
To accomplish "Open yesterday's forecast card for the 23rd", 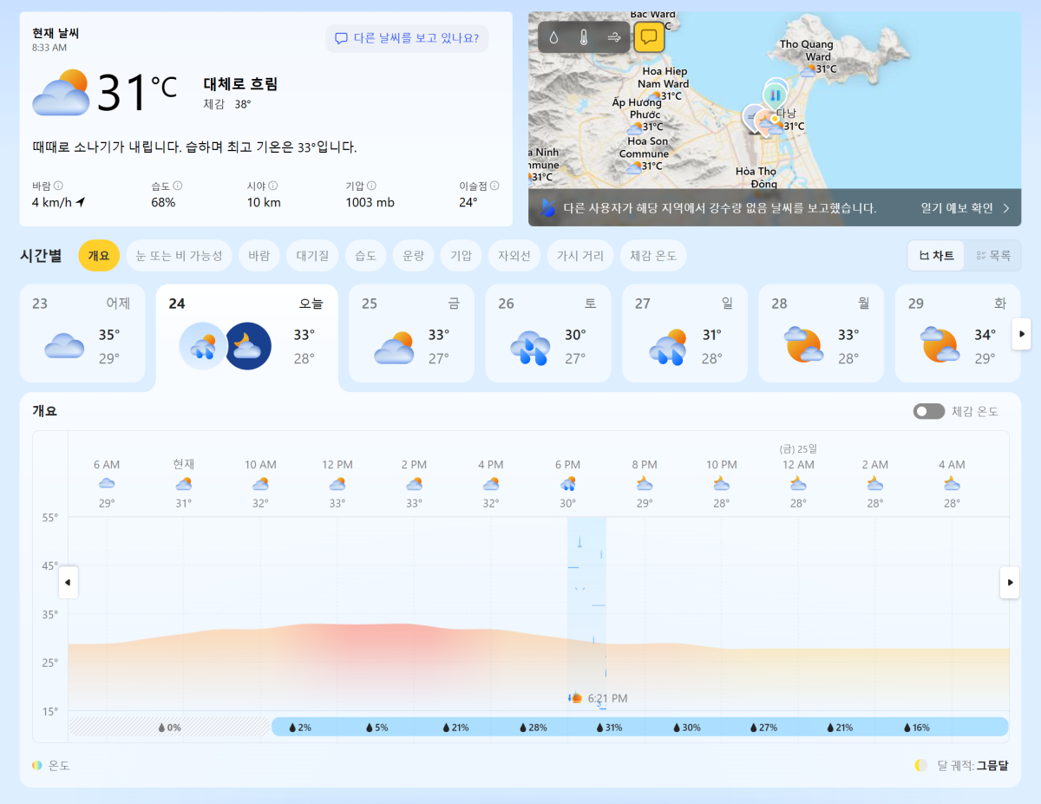I will click(82, 333).
